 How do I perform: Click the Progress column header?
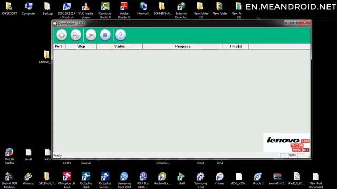[x=183, y=46]
